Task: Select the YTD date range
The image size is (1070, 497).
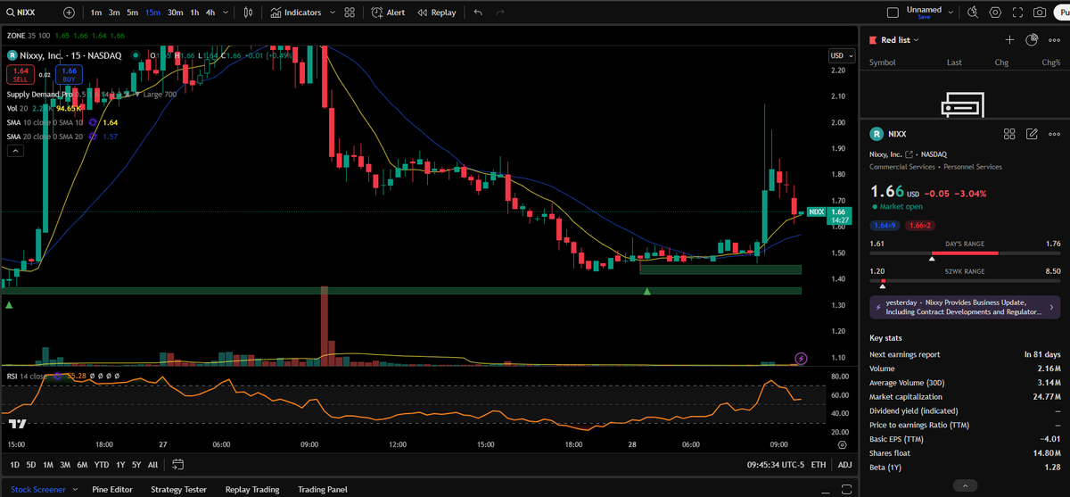Action: click(x=102, y=465)
